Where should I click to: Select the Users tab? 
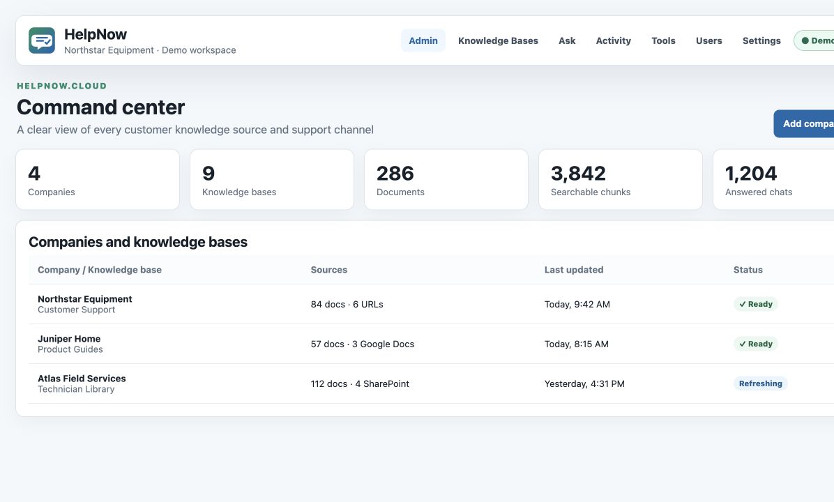tap(709, 40)
